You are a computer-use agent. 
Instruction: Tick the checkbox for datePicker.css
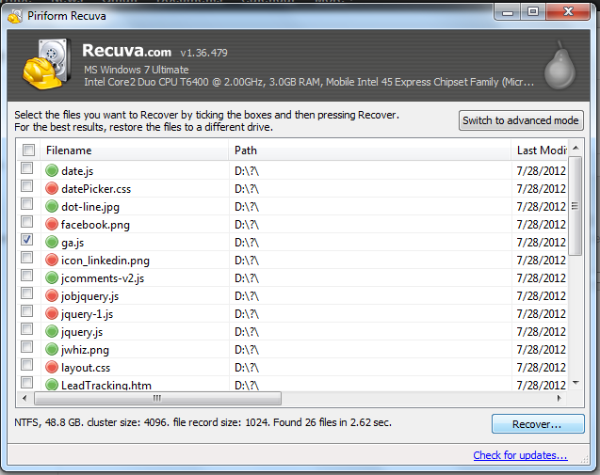26,185
